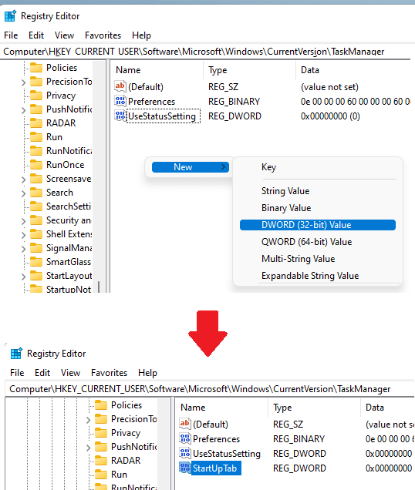The image size is (415, 490).
Task: Click the StartUpTab DWORD value icon
Action: pos(185,468)
